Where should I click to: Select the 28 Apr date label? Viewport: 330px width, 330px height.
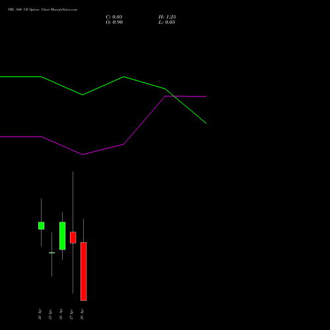(x=82, y=314)
